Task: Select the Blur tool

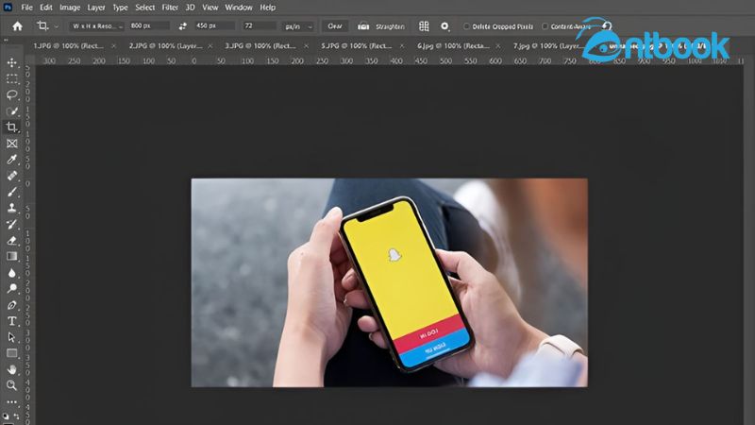Action: pyautogui.click(x=11, y=273)
